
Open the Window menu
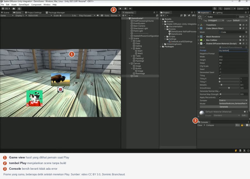click(x=47, y=5)
